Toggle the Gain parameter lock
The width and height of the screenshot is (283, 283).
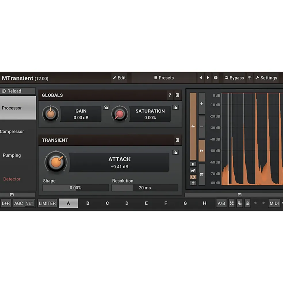coord(106,107)
